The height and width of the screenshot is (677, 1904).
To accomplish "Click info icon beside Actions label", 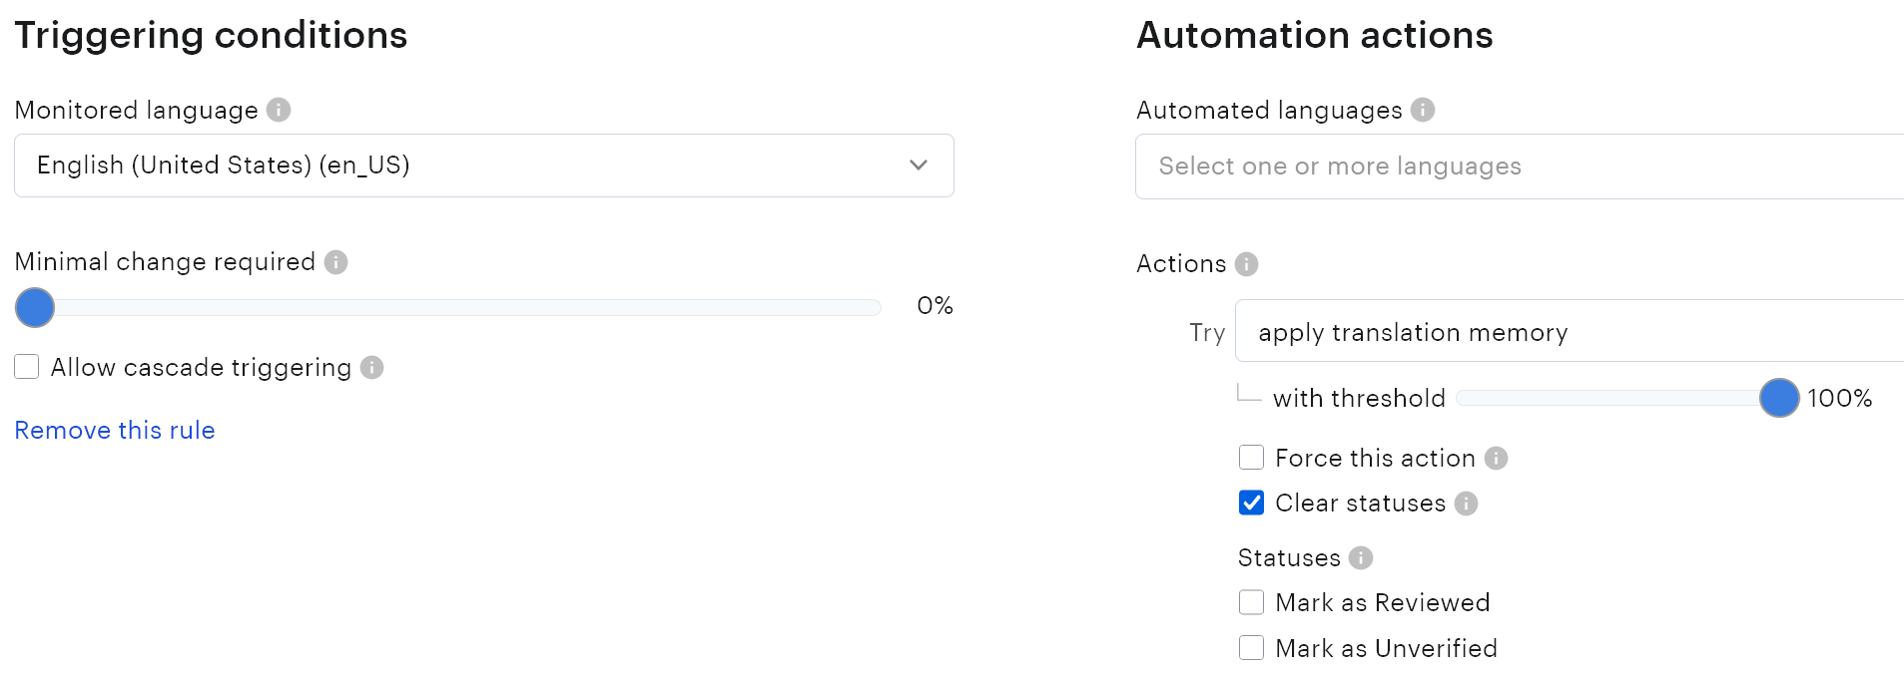I will click(1246, 264).
